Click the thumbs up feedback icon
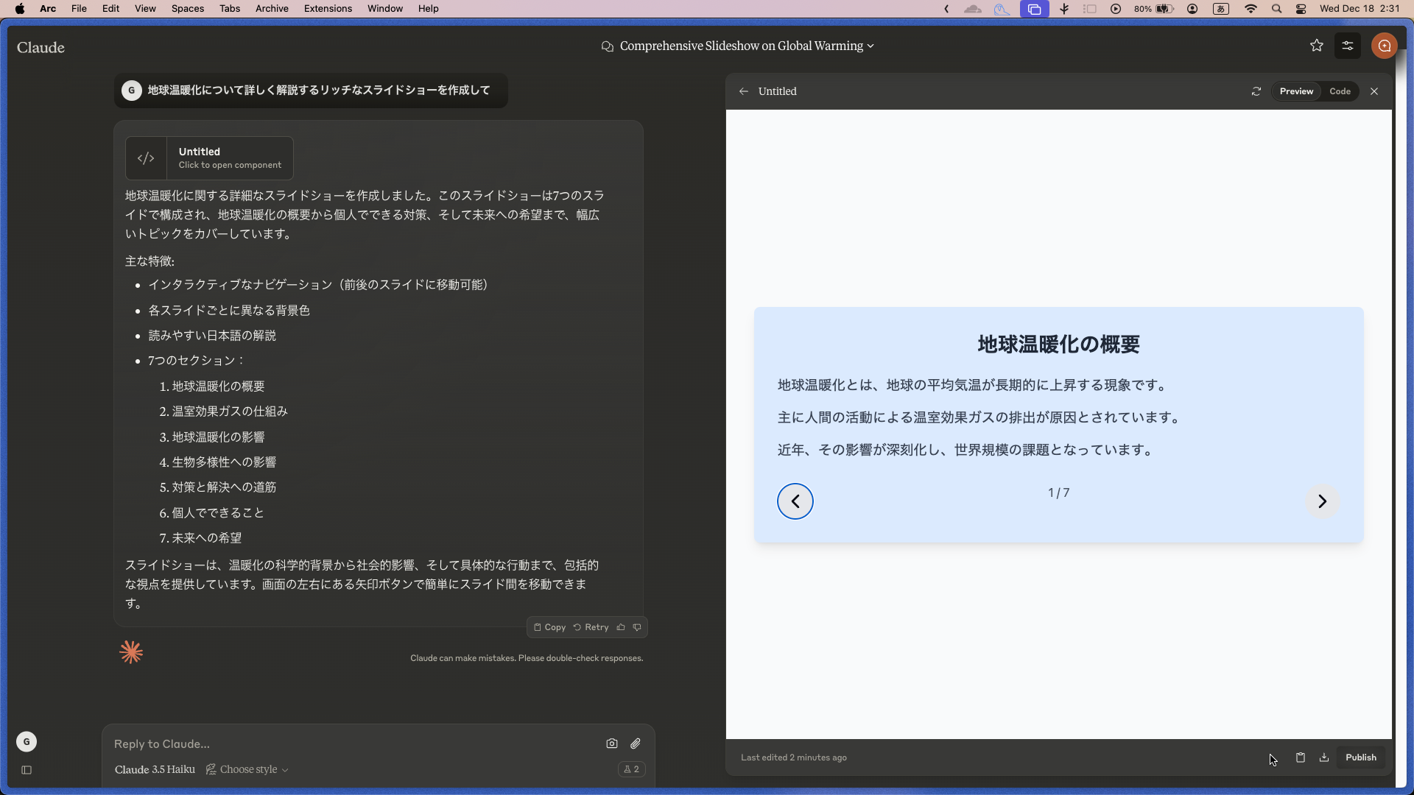Image resolution: width=1414 pixels, height=795 pixels. 621,627
